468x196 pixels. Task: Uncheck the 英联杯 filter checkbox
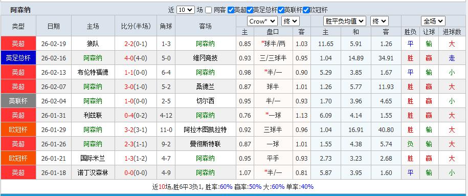(x=281, y=10)
